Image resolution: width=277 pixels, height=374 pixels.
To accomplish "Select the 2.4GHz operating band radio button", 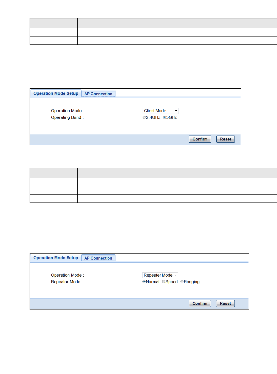I will 144,117.
